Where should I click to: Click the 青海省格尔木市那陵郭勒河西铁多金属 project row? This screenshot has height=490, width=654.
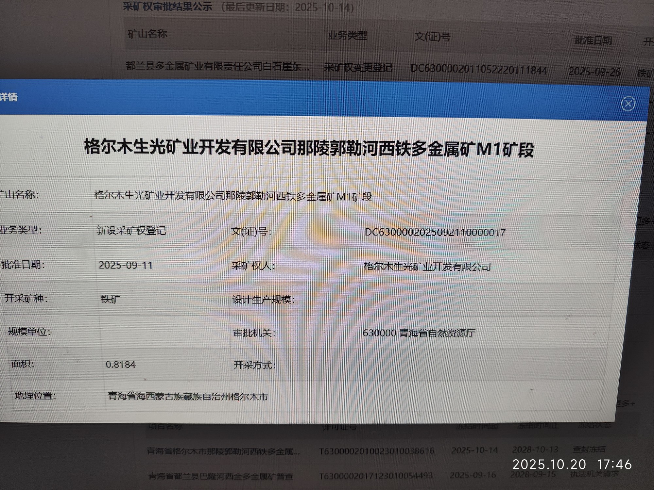[x=223, y=451]
